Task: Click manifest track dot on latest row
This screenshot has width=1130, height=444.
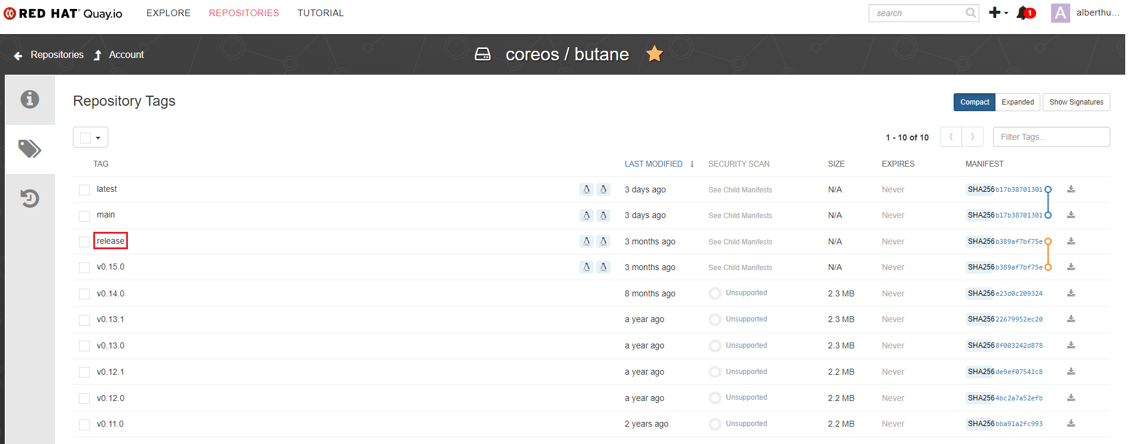Action: pos(1048,189)
